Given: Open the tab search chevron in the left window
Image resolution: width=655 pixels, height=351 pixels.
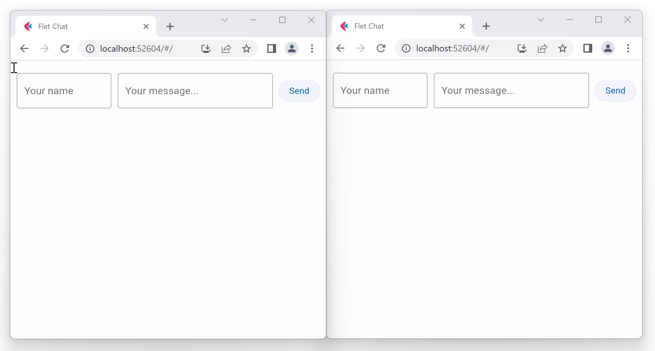Looking at the screenshot, I should 224,20.
